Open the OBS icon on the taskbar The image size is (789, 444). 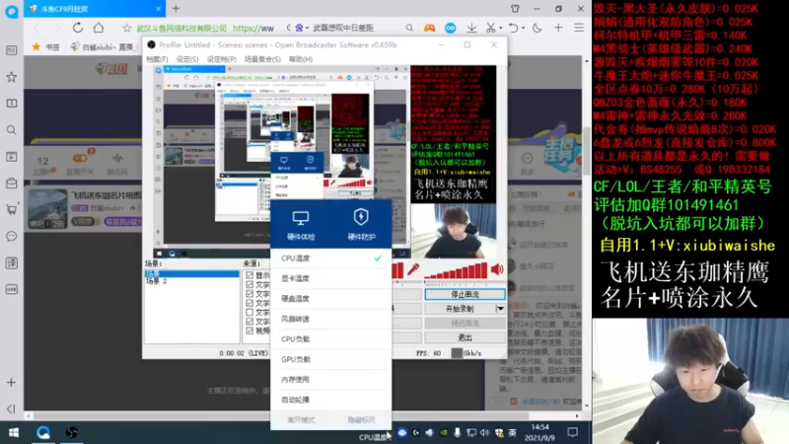71,432
